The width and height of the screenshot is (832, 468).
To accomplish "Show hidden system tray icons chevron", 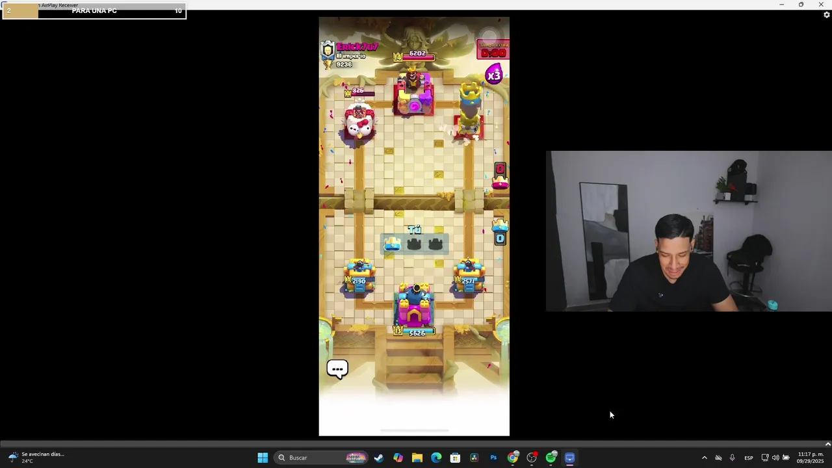I will tap(704, 458).
